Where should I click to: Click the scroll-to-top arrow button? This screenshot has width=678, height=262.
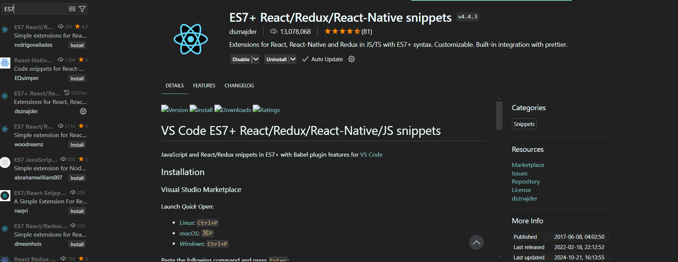477,242
